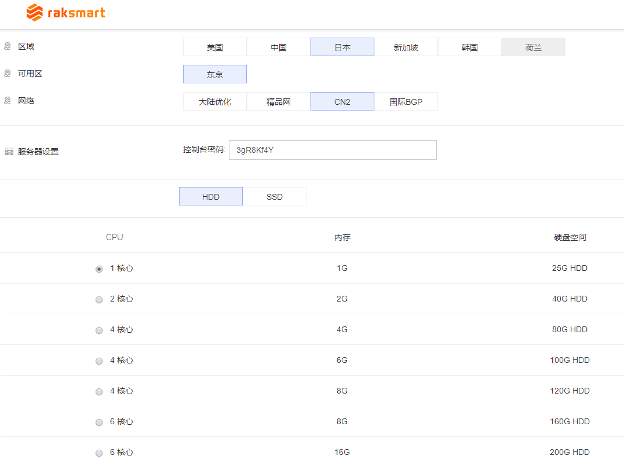Switch to the HDD disk tab
This screenshot has width=624, height=463.
click(211, 197)
